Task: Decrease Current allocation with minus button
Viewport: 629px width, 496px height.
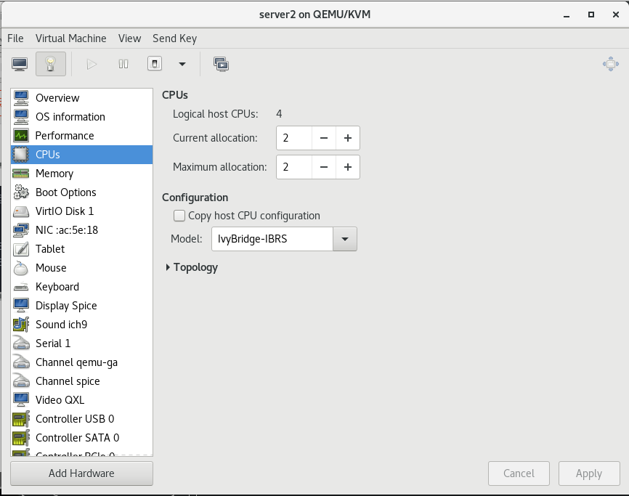Action: coord(324,138)
